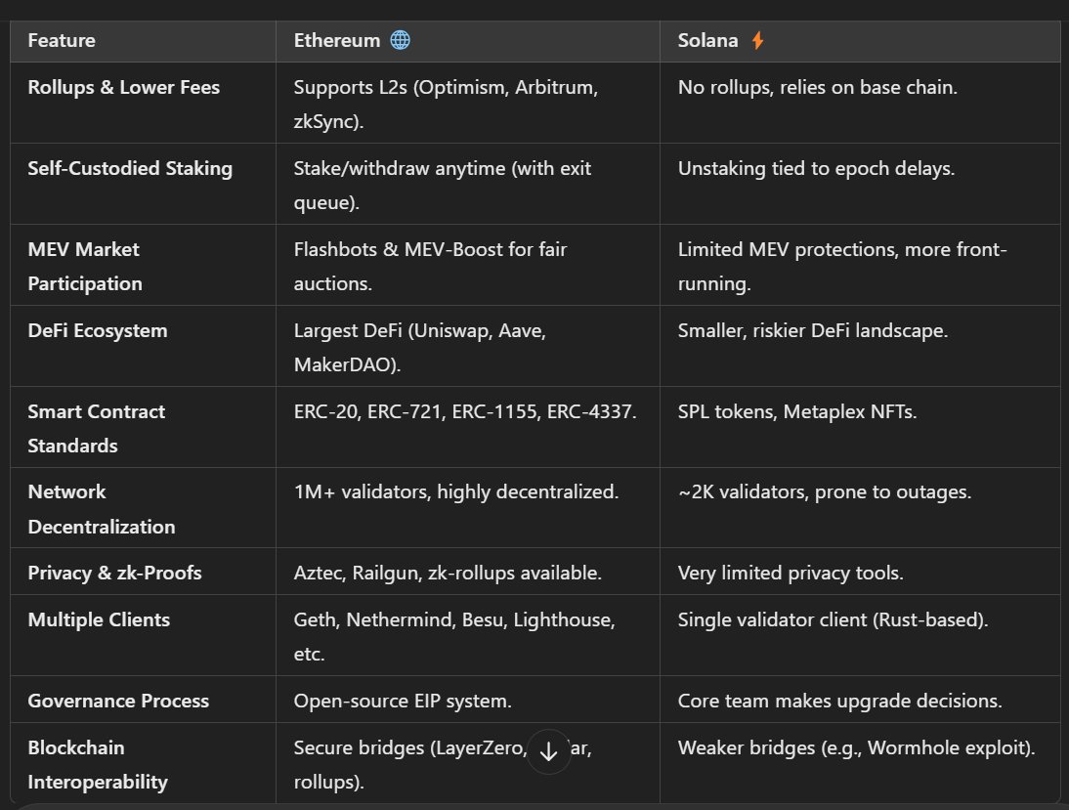This screenshot has height=810, width=1069.
Task: Click the 'Privacy & zk-Proofs' row label
Action: pyautogui.click(x=114, y=573)
